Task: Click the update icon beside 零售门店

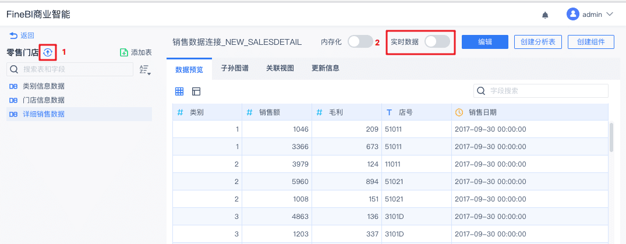Action: 48,52
